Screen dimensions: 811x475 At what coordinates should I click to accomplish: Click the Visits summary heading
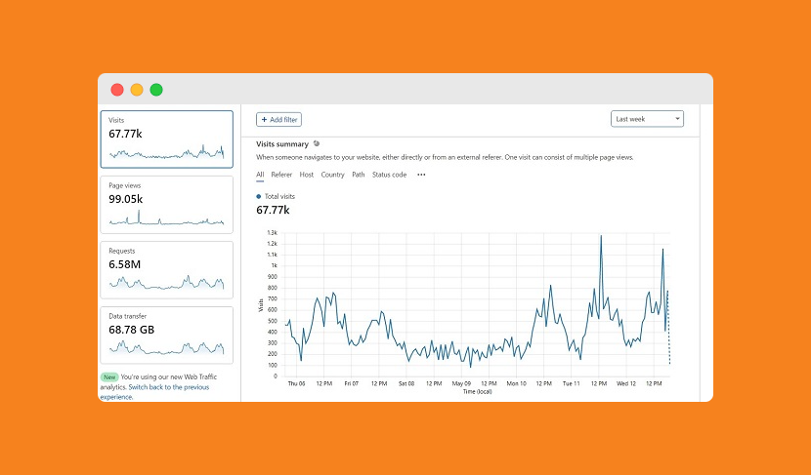tap(282, 144)
